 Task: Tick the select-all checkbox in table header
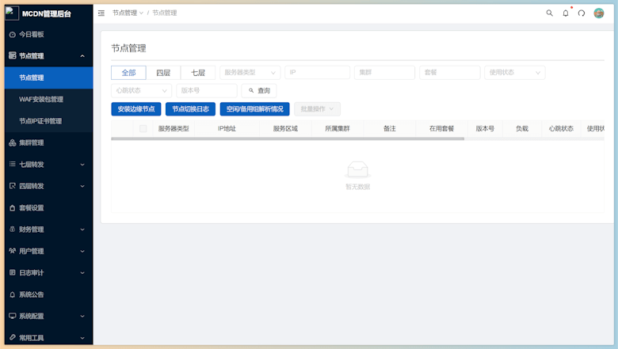coord(143,129)
